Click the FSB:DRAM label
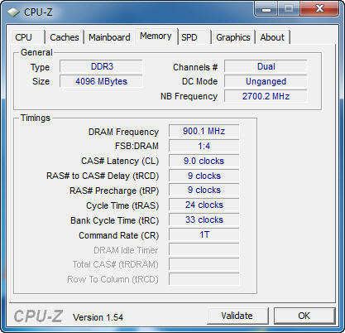345x333 pixels. click(x=137, y=146)
